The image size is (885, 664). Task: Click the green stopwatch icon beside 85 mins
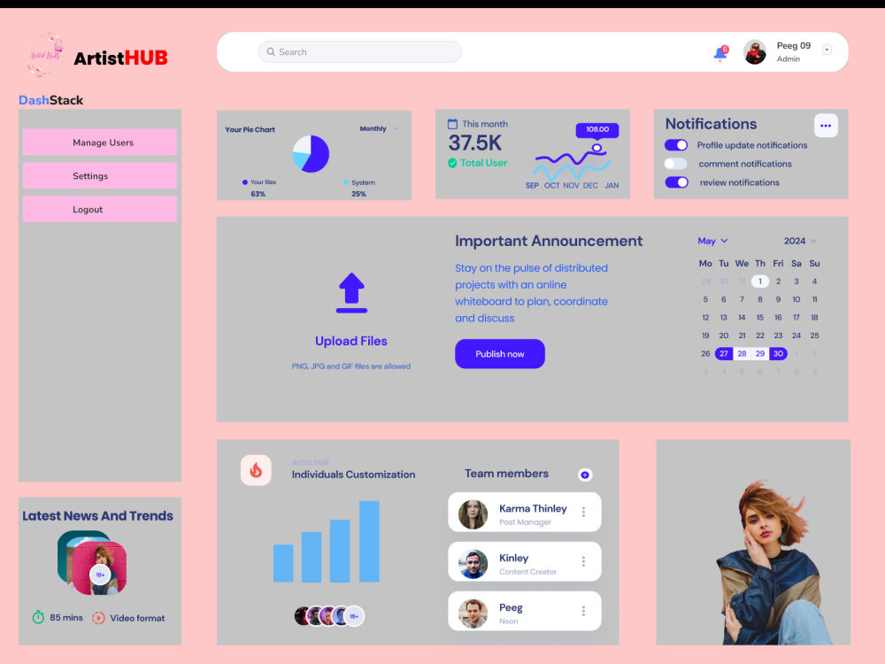tap(38, 617)
